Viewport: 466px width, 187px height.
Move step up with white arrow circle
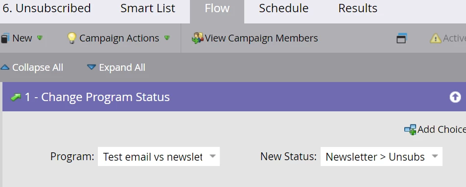[455, 97]
